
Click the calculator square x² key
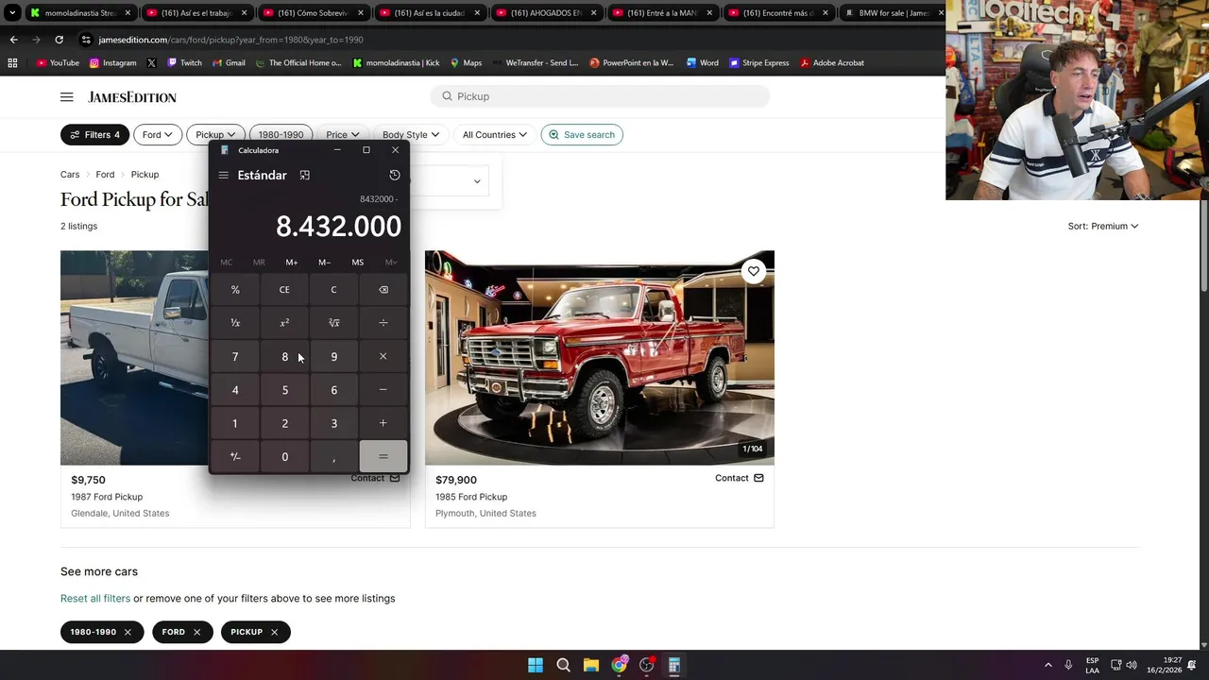click(x=284, y=323)
